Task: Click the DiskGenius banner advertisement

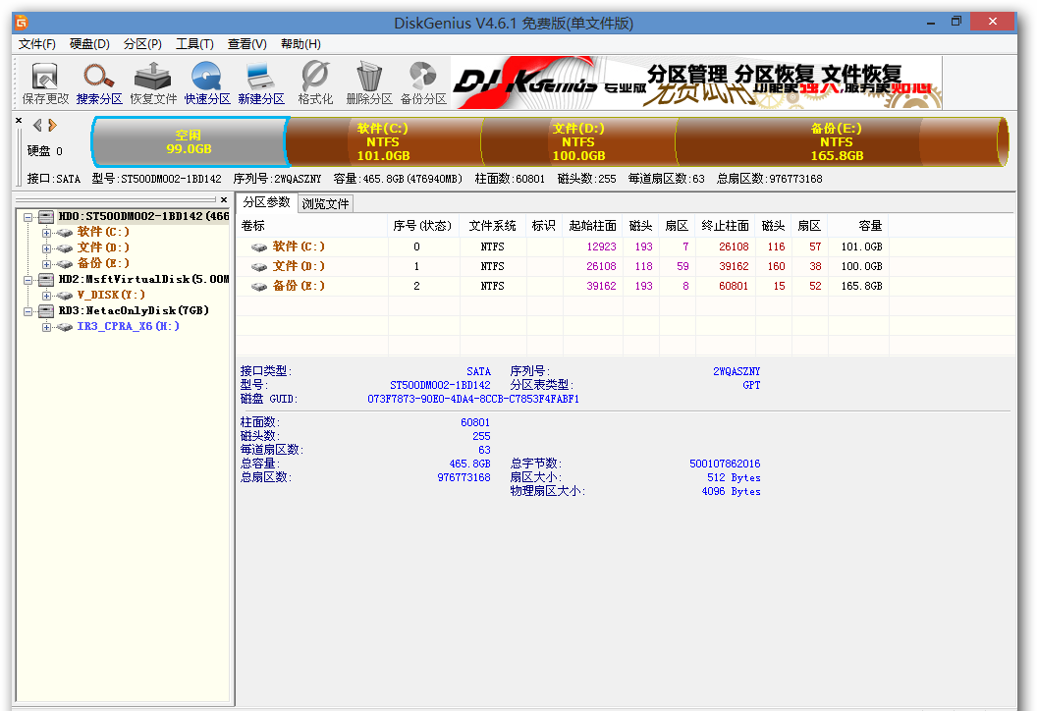Action: click(696, 82)
